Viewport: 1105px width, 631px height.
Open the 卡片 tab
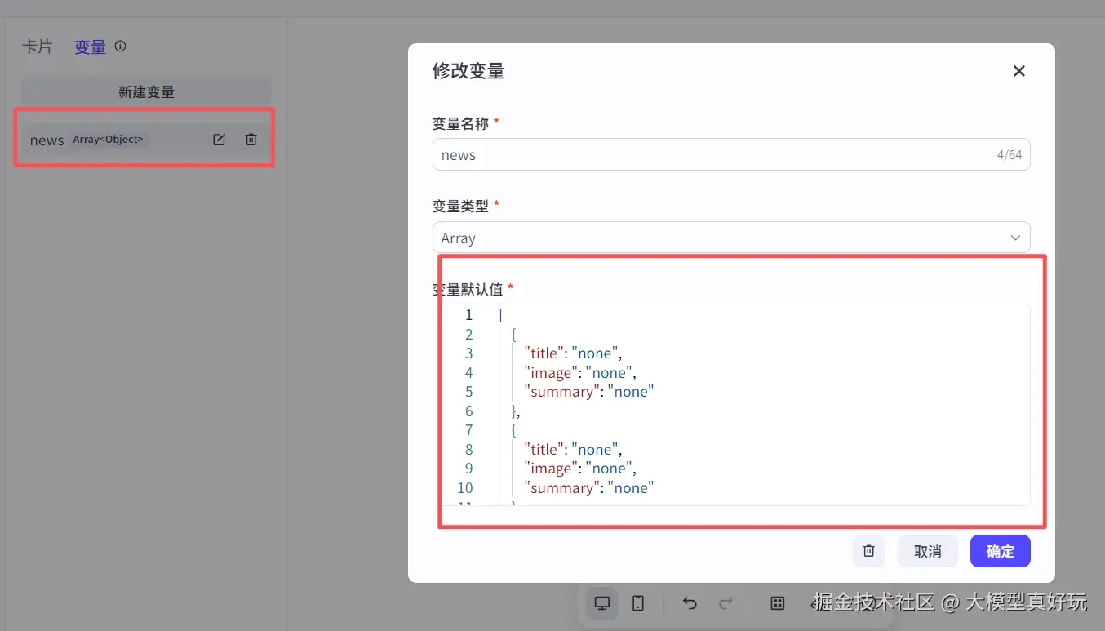pos(37,47)
